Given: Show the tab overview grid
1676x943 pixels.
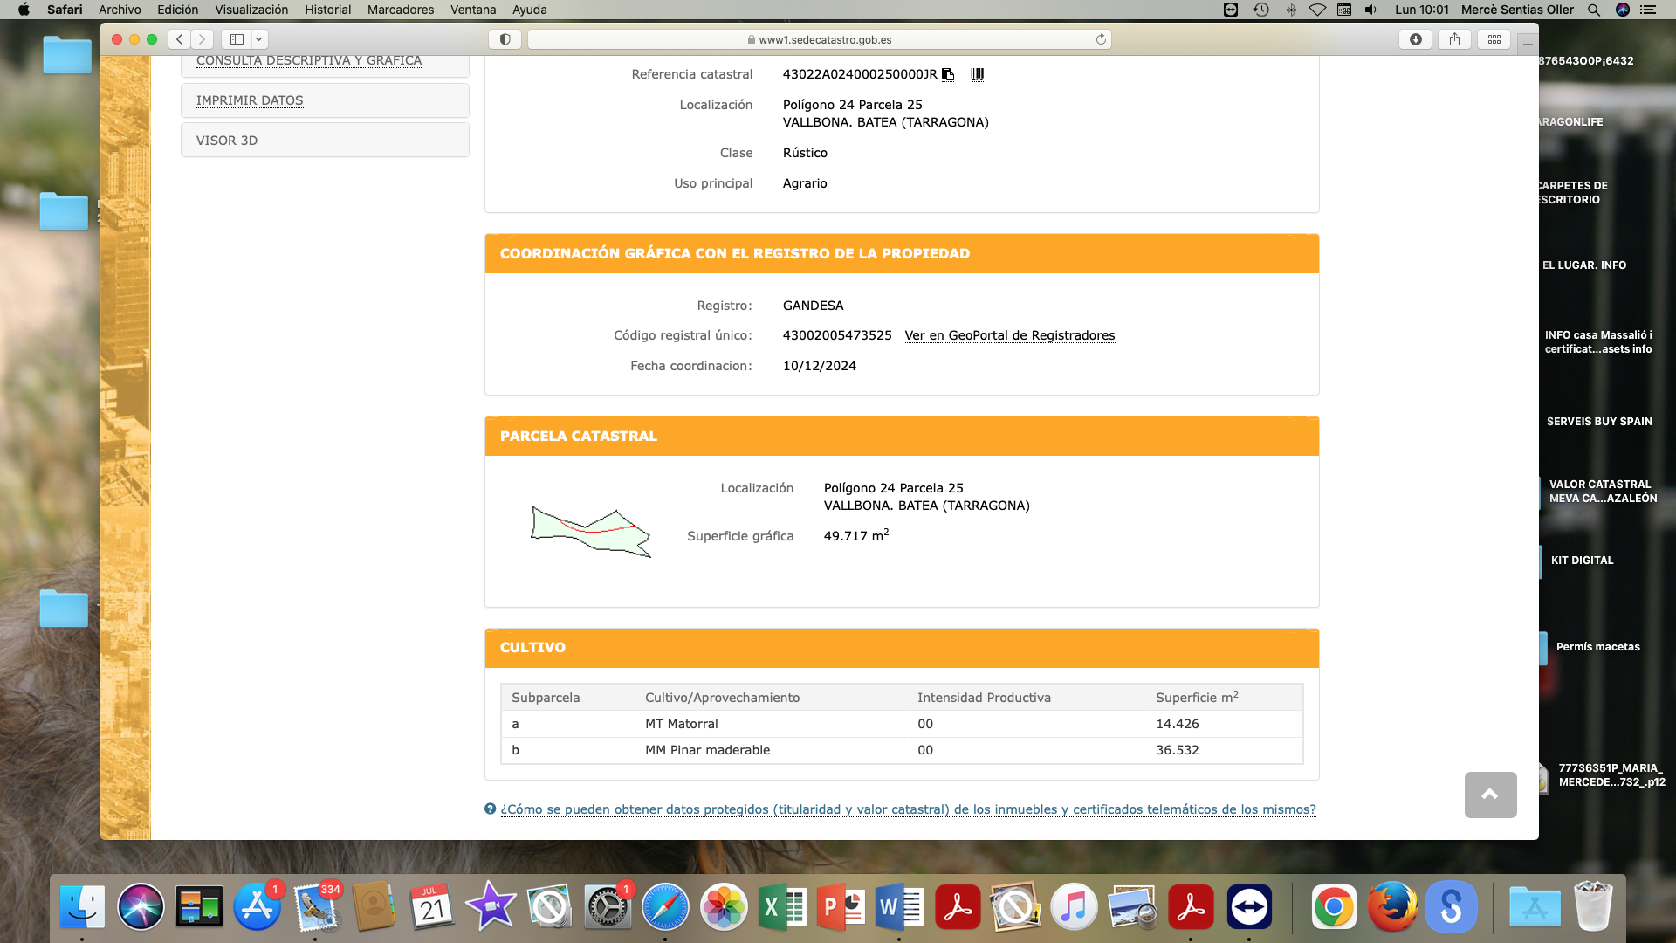Looking at the screenshot, I should (1494, 39).
